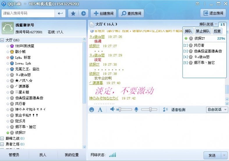
Task: Click the message text input area
Action: tap(158, 132)
